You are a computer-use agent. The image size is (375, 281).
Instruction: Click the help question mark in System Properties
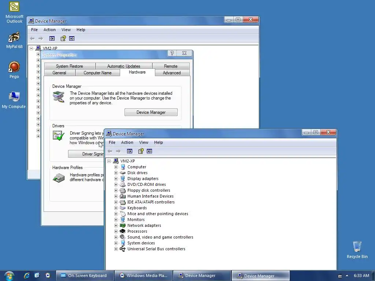click(172, 53)
